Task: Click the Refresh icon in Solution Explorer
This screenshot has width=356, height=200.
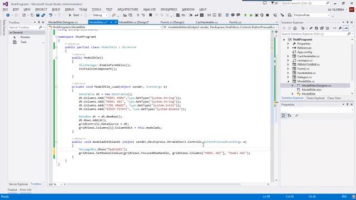Action: coord(317,28)
